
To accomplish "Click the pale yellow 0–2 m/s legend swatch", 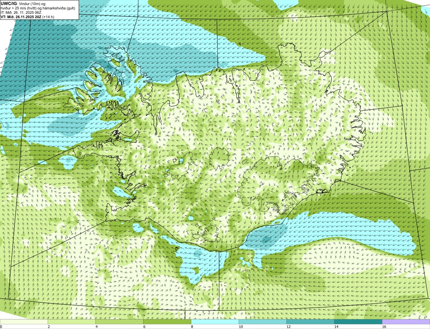I will tap(24, 322).
